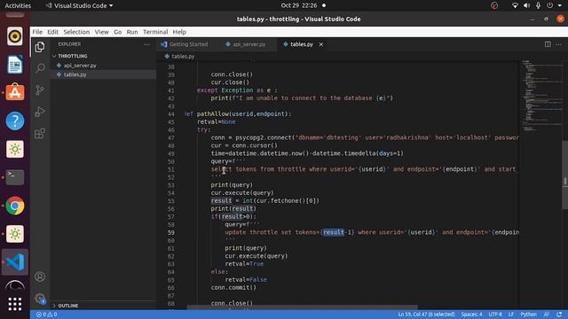Click the highlighted 'result' on line 59
Image resolution: width=568 pixels, height=319 pixels.
(x=334, y=232)
